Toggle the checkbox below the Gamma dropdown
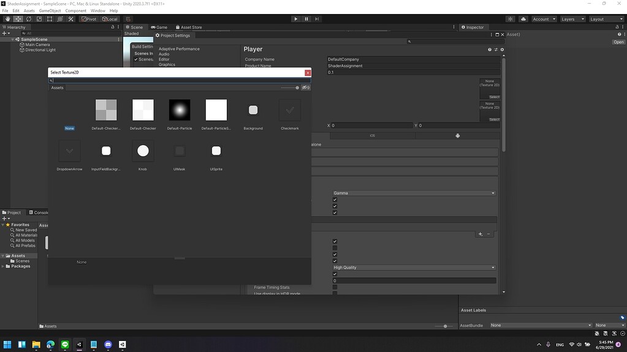The image size is (627, 352). [x=335, y=200]
